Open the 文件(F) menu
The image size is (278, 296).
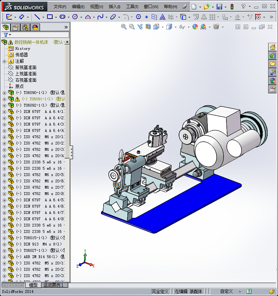60,7
